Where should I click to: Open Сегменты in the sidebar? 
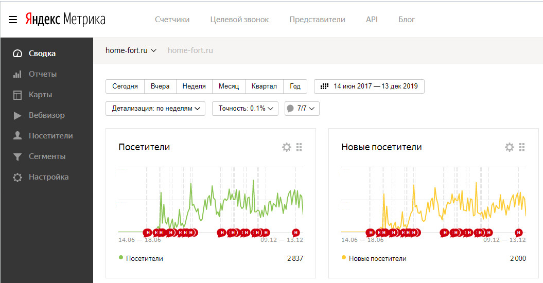click(x=47, y=156)
